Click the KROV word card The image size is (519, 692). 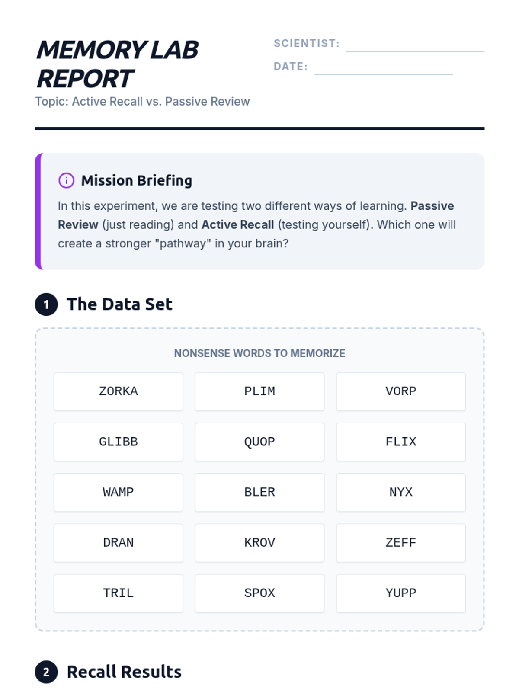(259, 543)
